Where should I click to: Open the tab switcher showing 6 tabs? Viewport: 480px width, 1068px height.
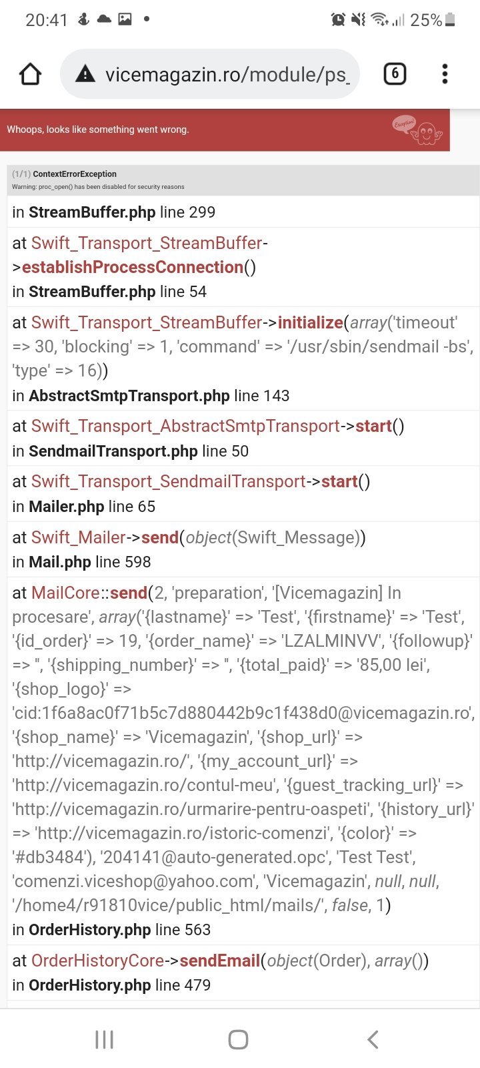click(x=395, y=74)
